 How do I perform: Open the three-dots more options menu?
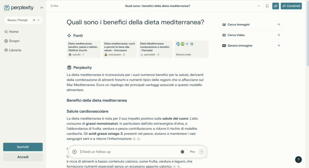[x=259, y=6]
